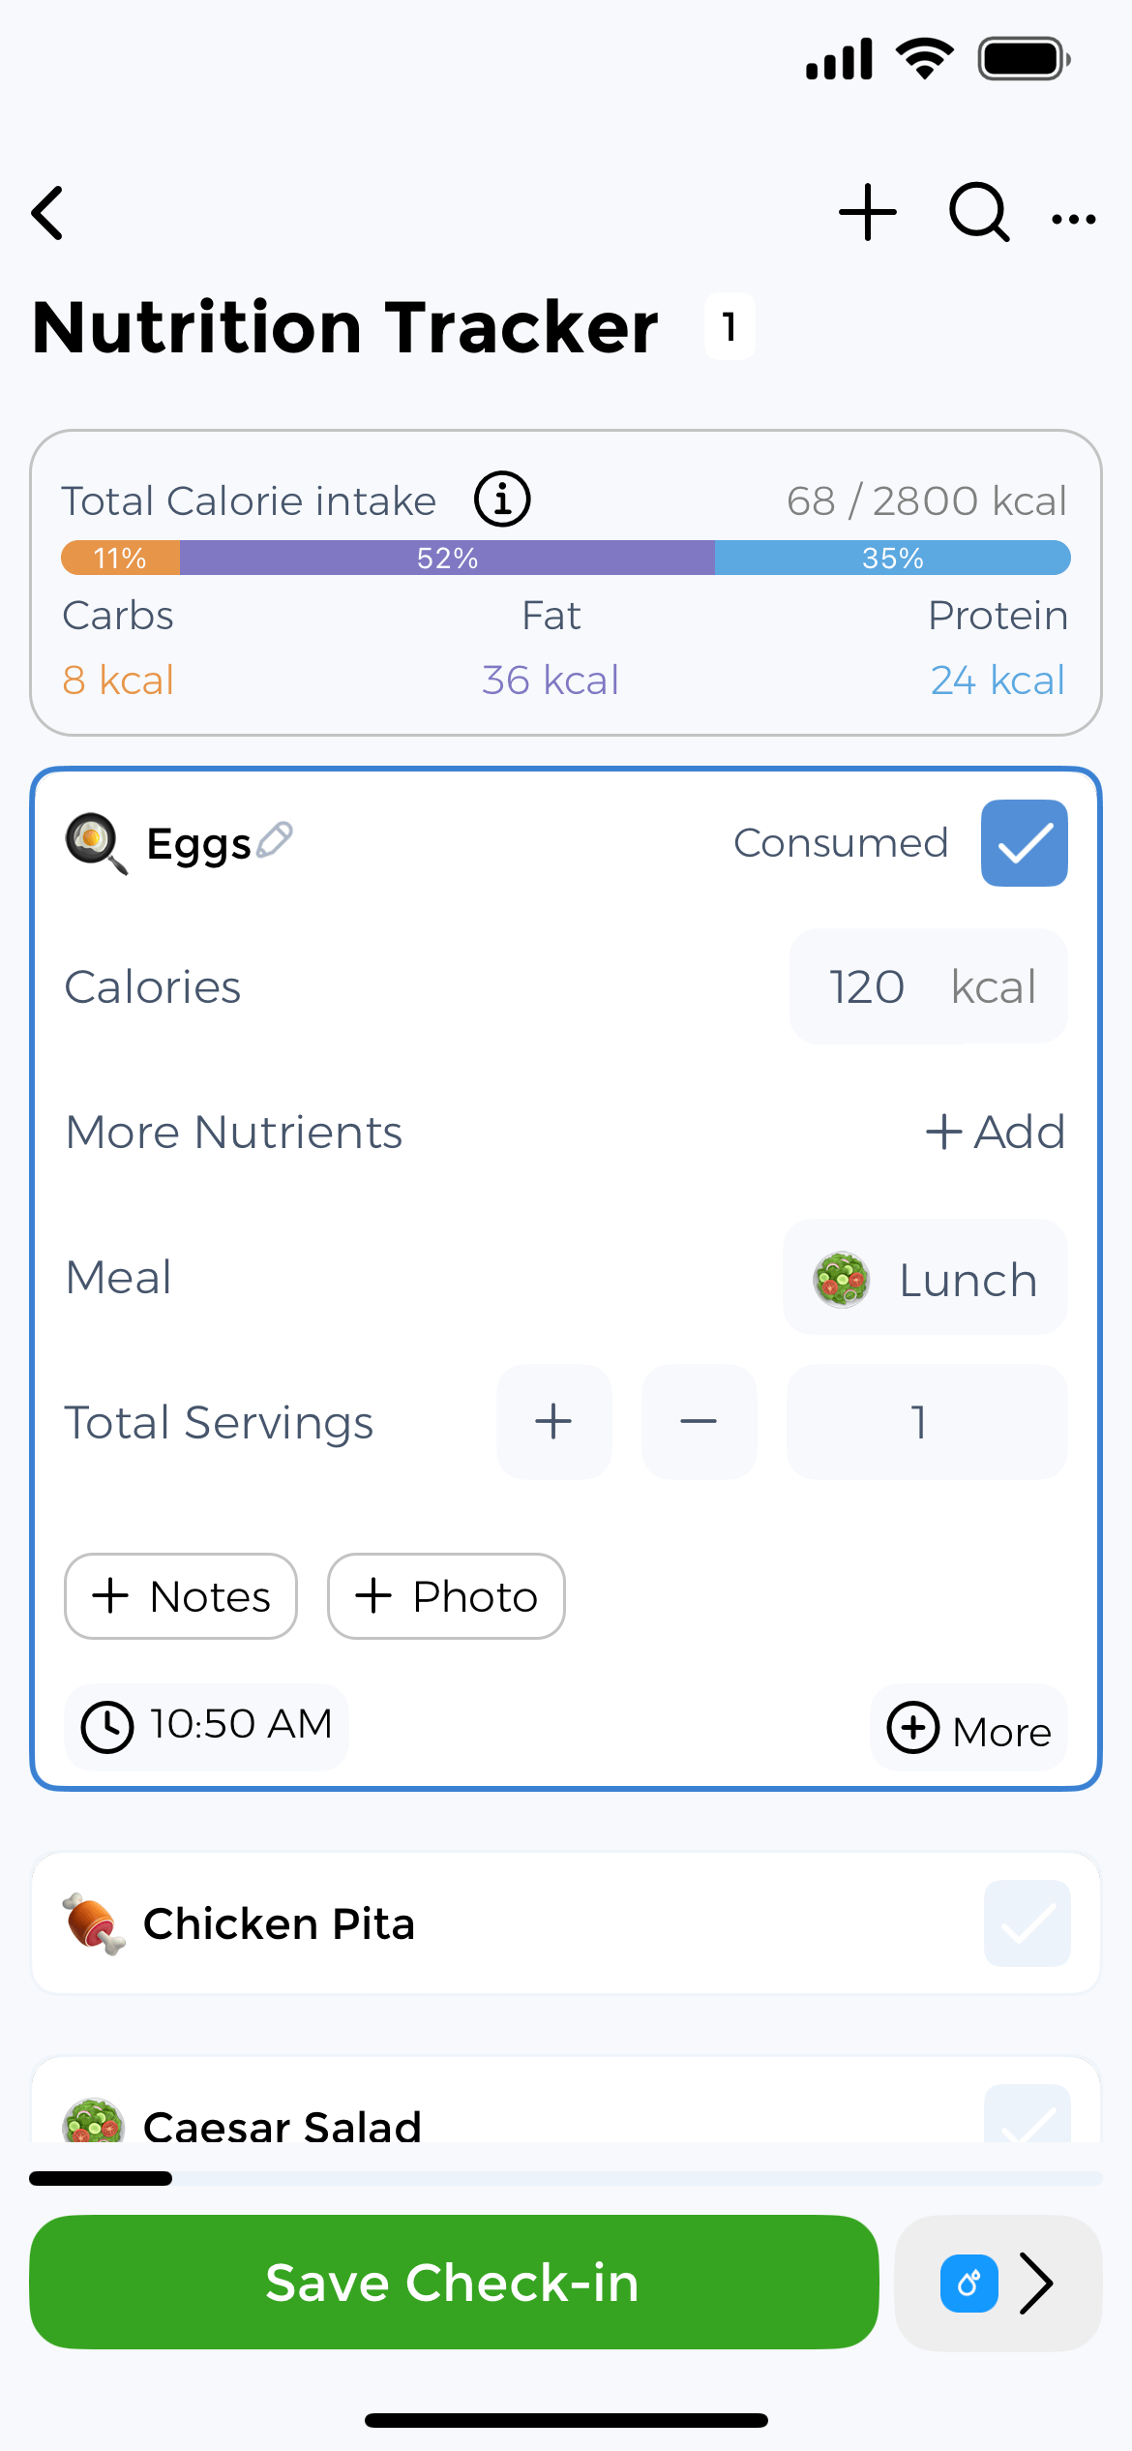Edit the 120 kcal Calories field
The width and height of the screenshot is (1132, 2451).
click(928, 987)
